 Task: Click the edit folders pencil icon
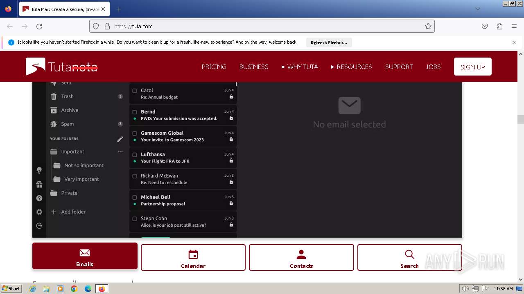pyautogui.click(x=120, y=139)
